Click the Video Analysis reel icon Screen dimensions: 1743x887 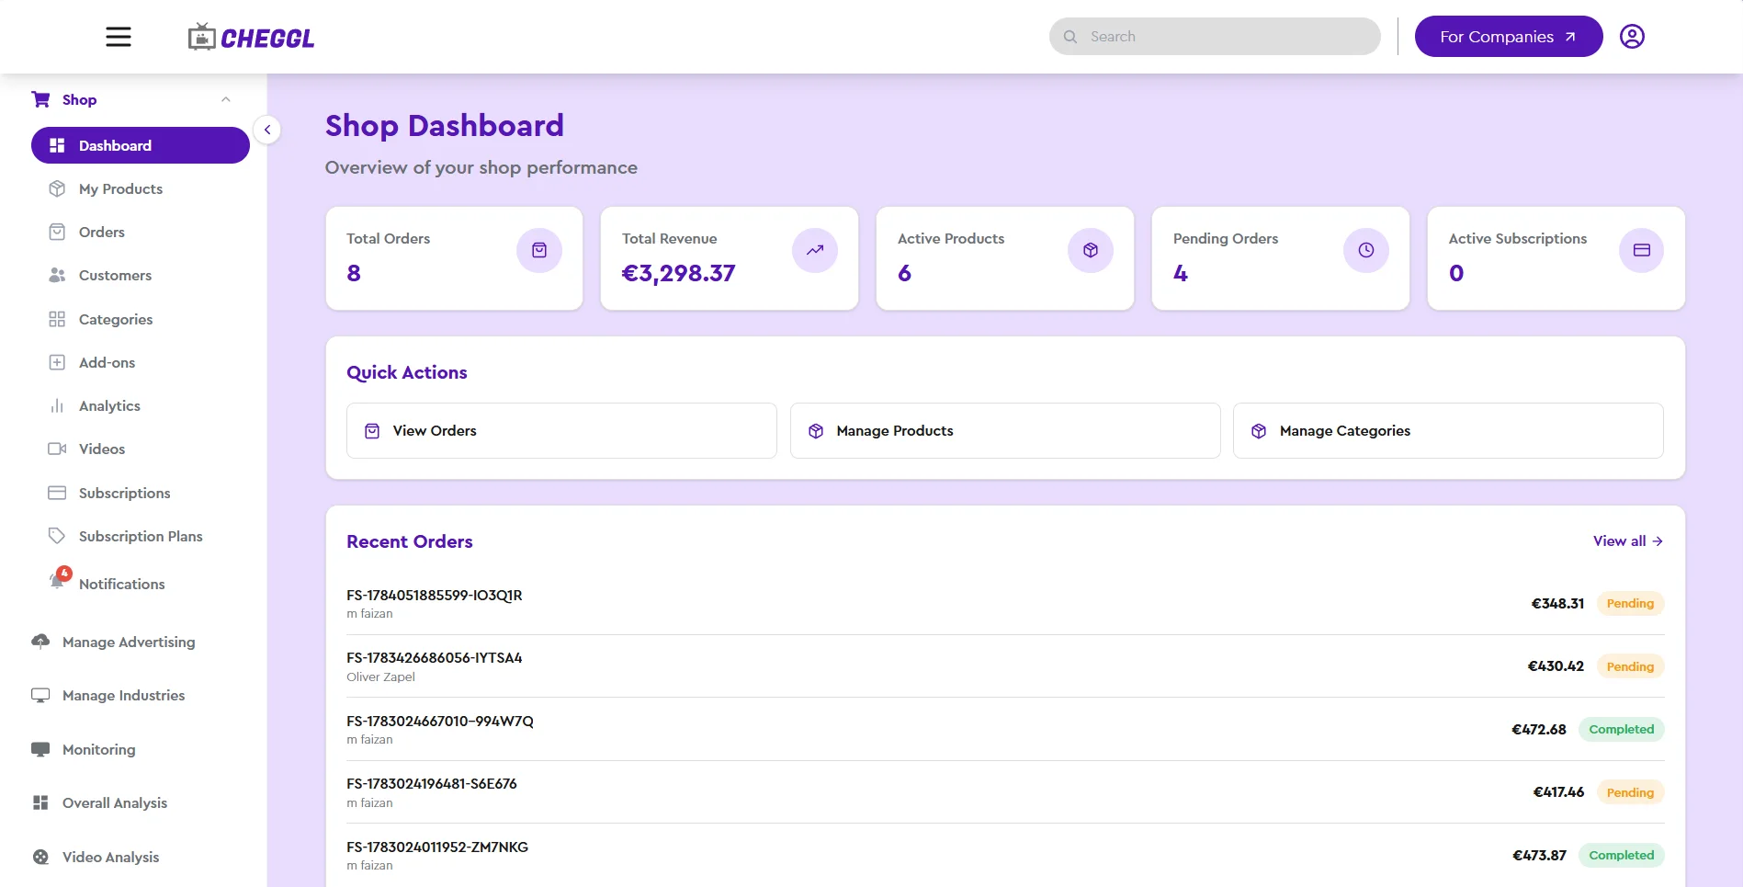click(40, 857)
